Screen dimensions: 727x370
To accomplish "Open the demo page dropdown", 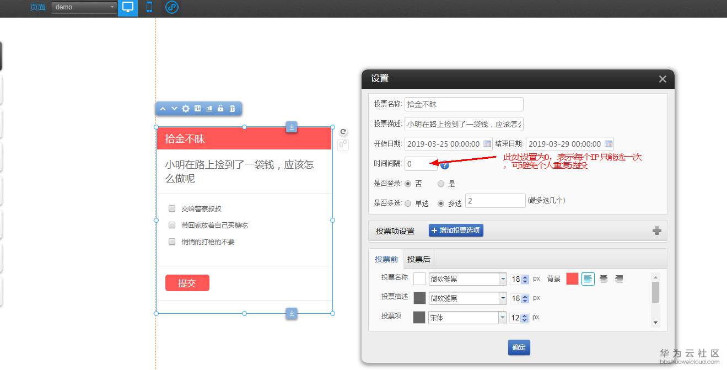I will [84, 7].
